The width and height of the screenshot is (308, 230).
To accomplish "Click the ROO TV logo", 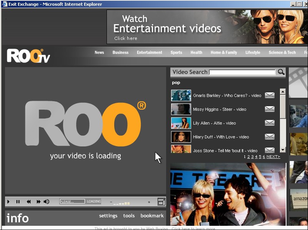I will [28, 56].
